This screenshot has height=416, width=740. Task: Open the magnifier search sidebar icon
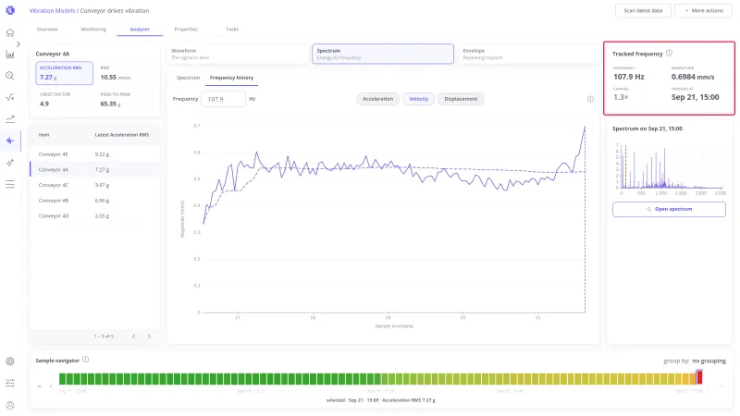click(10, 76)
